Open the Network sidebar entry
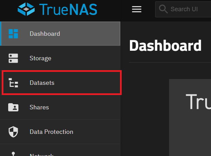 point(41,155)
